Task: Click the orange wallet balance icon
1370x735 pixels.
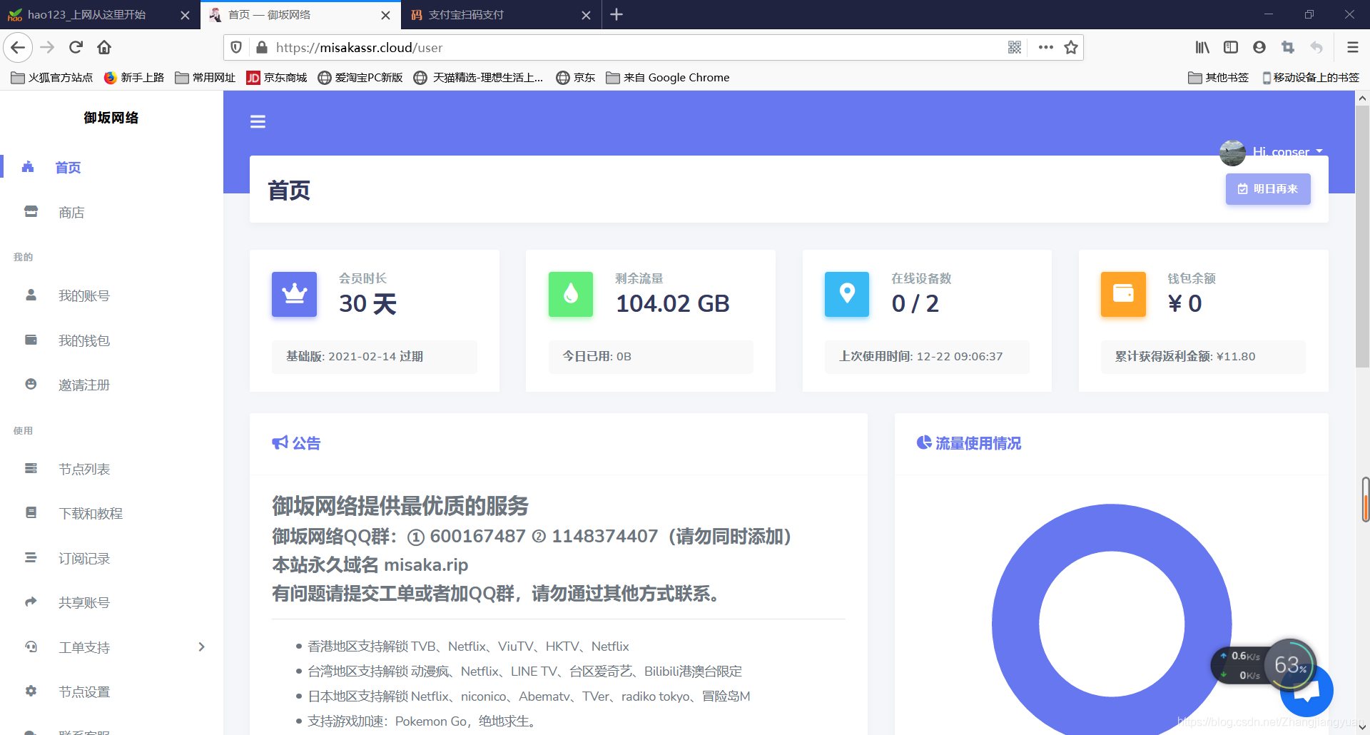Action: (x=1123, y=294)
